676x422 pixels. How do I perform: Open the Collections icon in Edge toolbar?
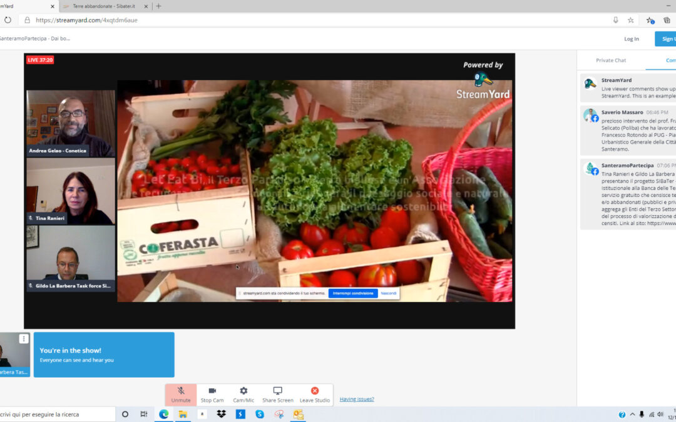tap(667, 20)
